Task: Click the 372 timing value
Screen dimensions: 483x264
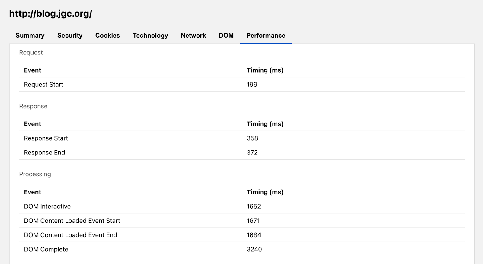Action: [252, 153]
